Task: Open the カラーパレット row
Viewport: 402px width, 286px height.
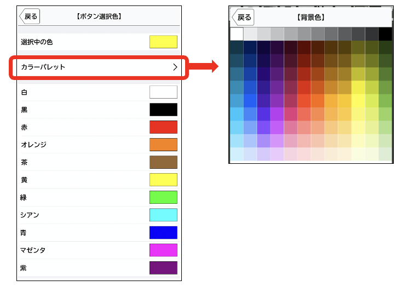Action: (99, 67)
